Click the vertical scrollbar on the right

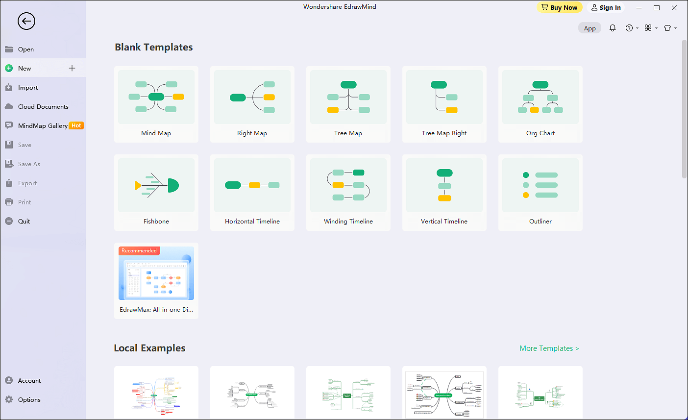(x=685, y=109)
